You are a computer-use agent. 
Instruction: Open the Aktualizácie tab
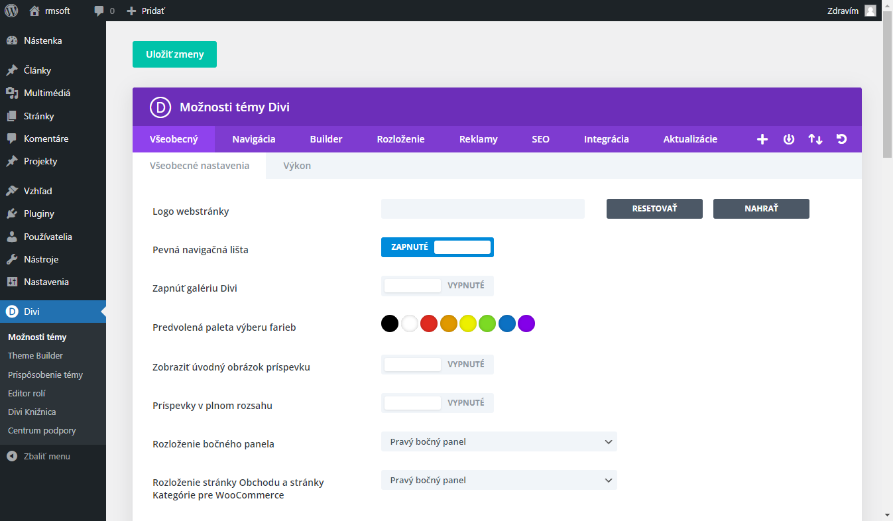click(690, 139)
